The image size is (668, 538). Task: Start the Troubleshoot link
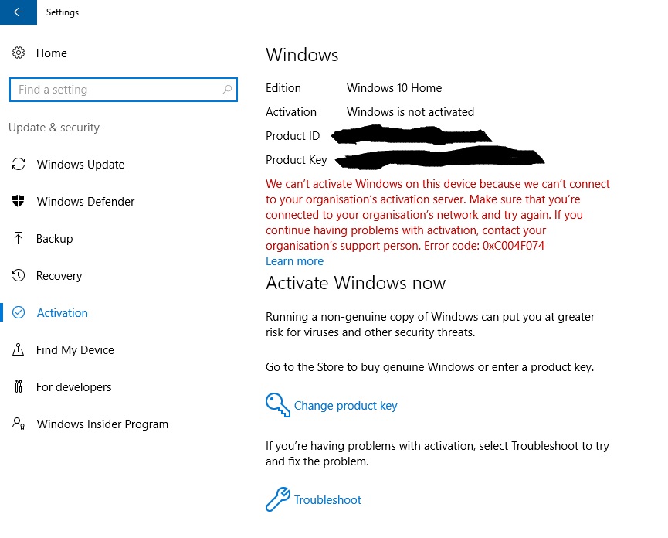pos(327,499)
